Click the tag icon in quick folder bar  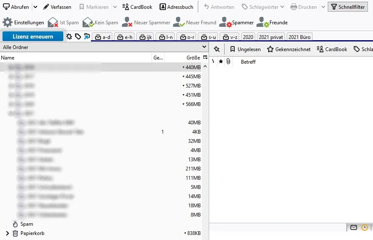click(x=78, y=36)
